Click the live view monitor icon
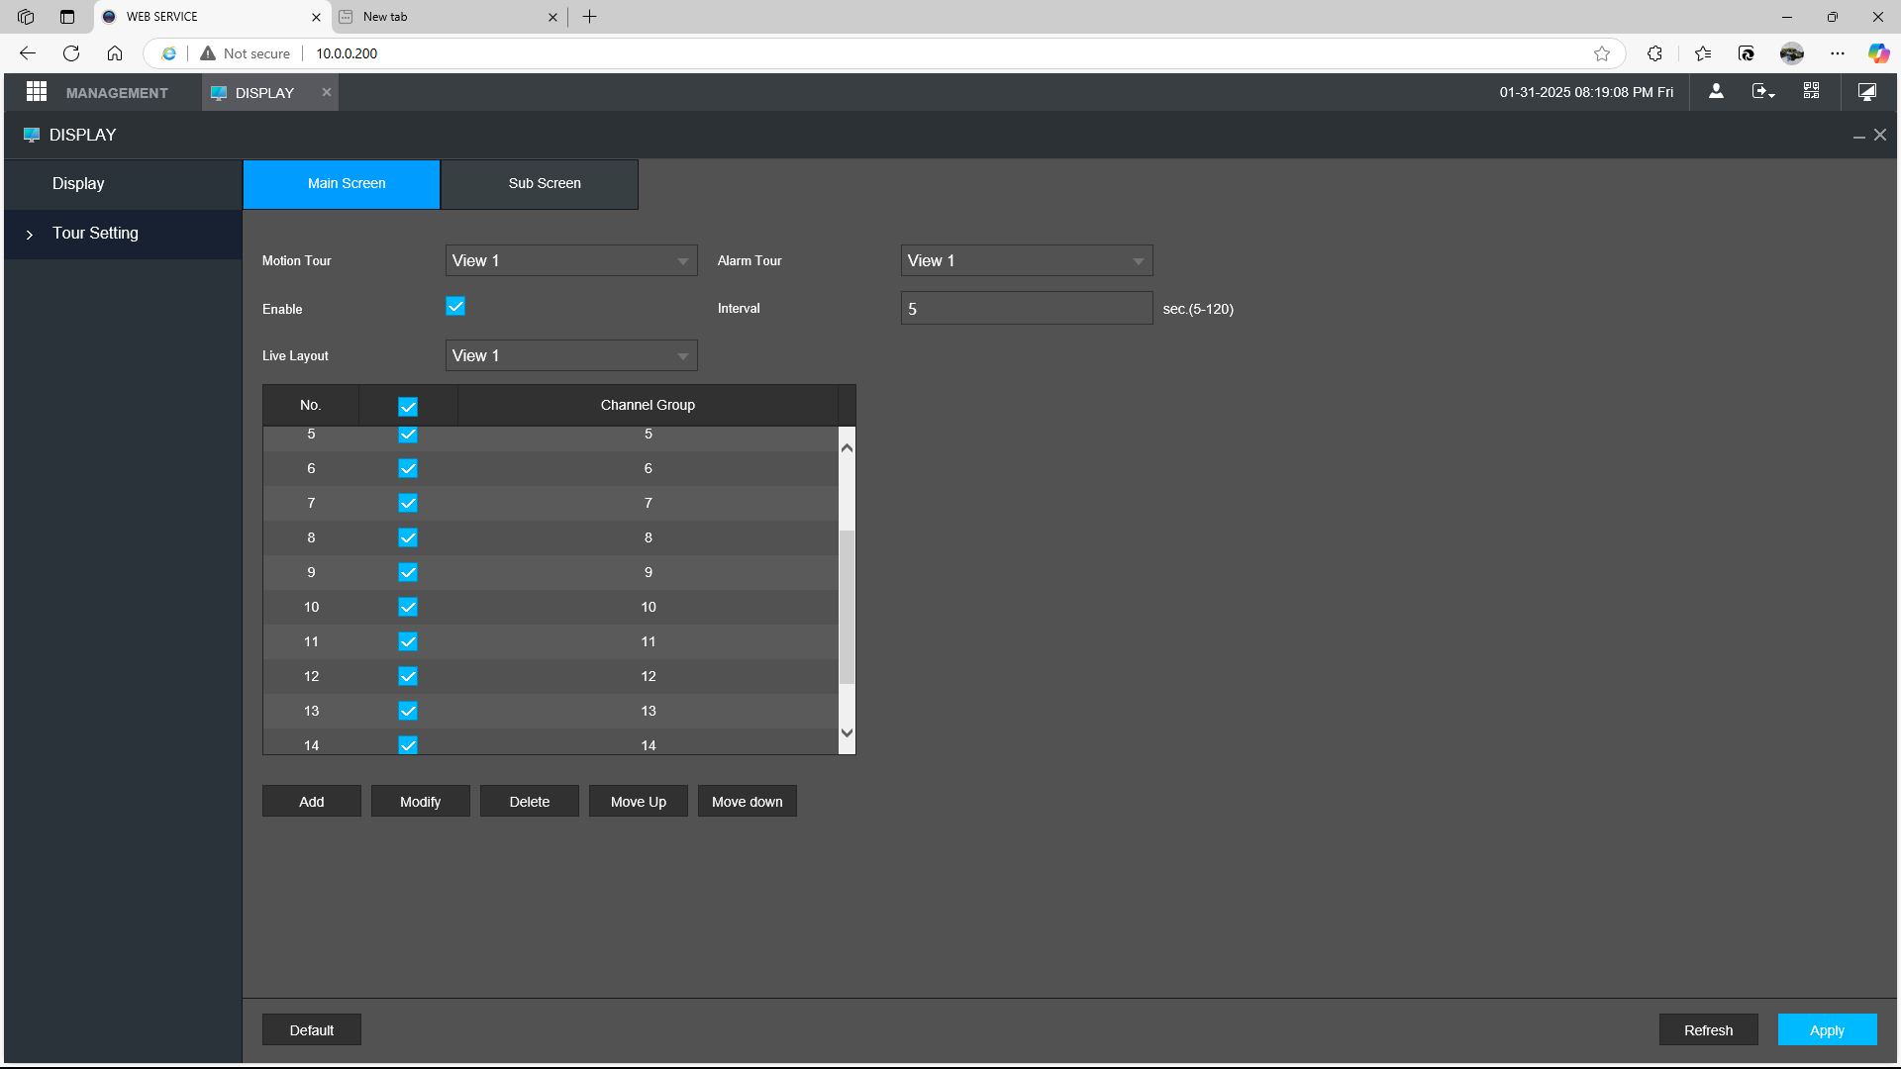This screenshot has height=1069, width=1901. (x=1866, y=91)
